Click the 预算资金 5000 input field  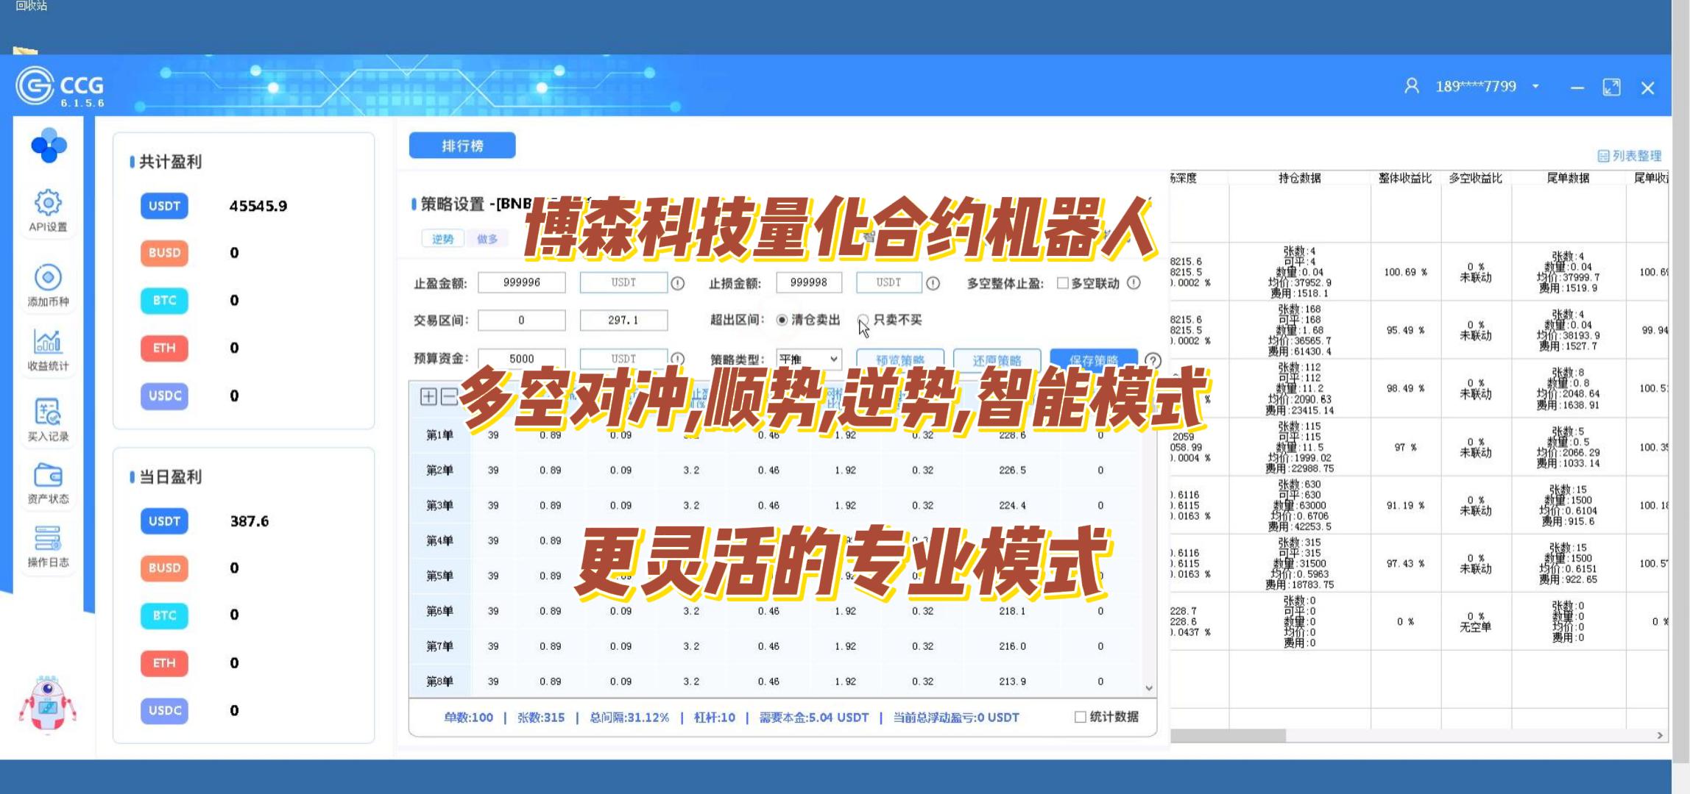(522, 359)
